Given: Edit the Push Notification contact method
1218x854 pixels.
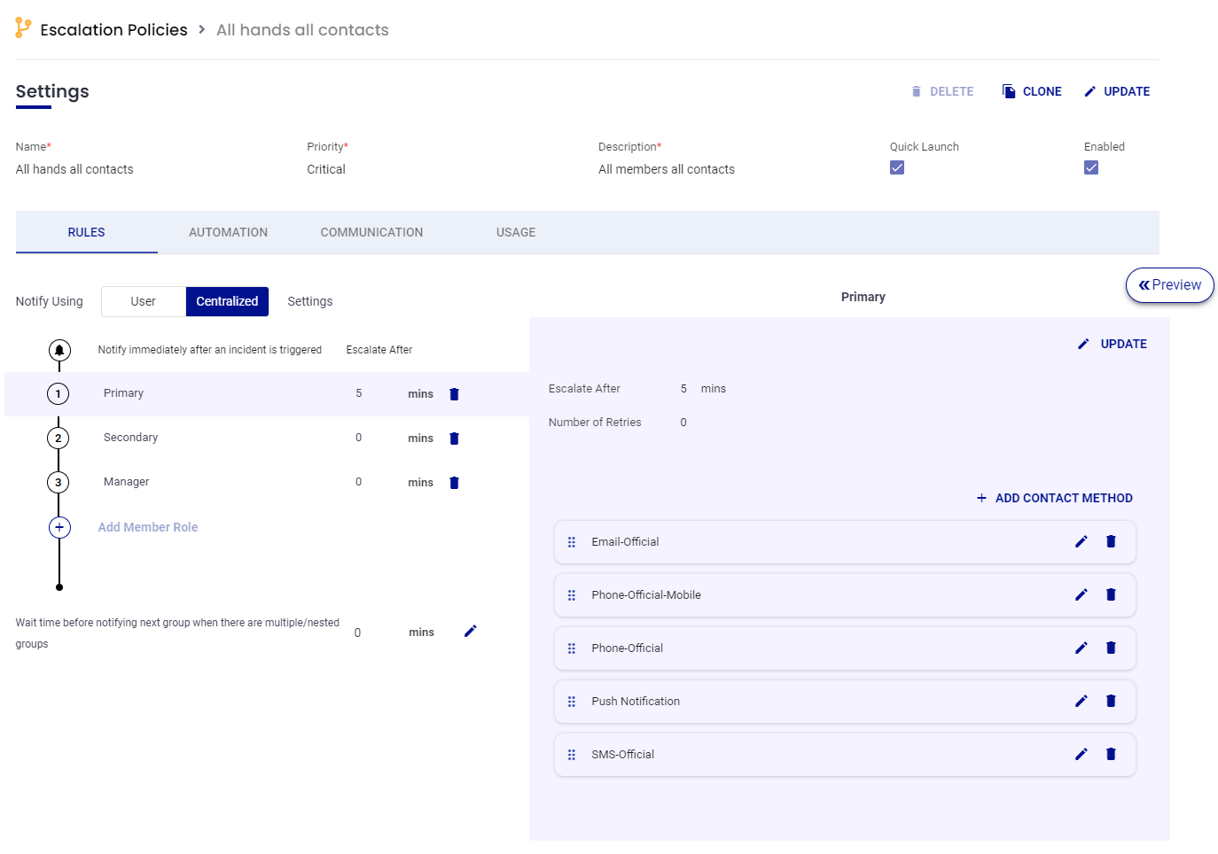Looking at the screenshot, I should [1081, 701].
